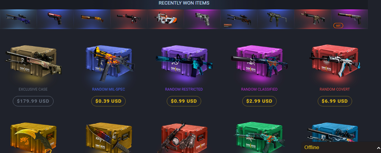381x153 pixels.
Task: Click the $6.99 USD price button
Action: point(335,101)
